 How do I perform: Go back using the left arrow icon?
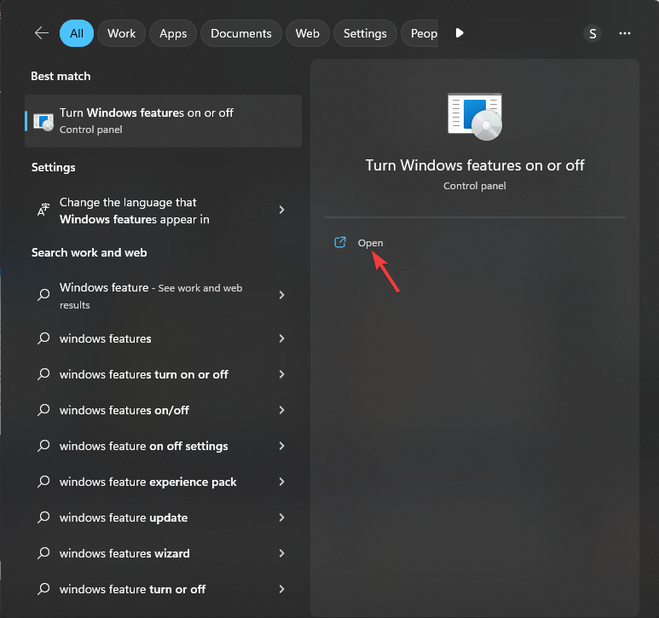click(42, 32)
